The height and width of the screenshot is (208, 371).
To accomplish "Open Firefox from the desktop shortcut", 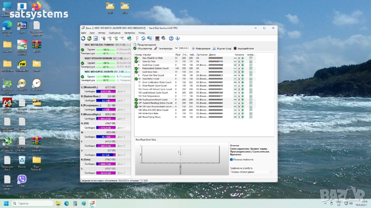I will (36, 6).
